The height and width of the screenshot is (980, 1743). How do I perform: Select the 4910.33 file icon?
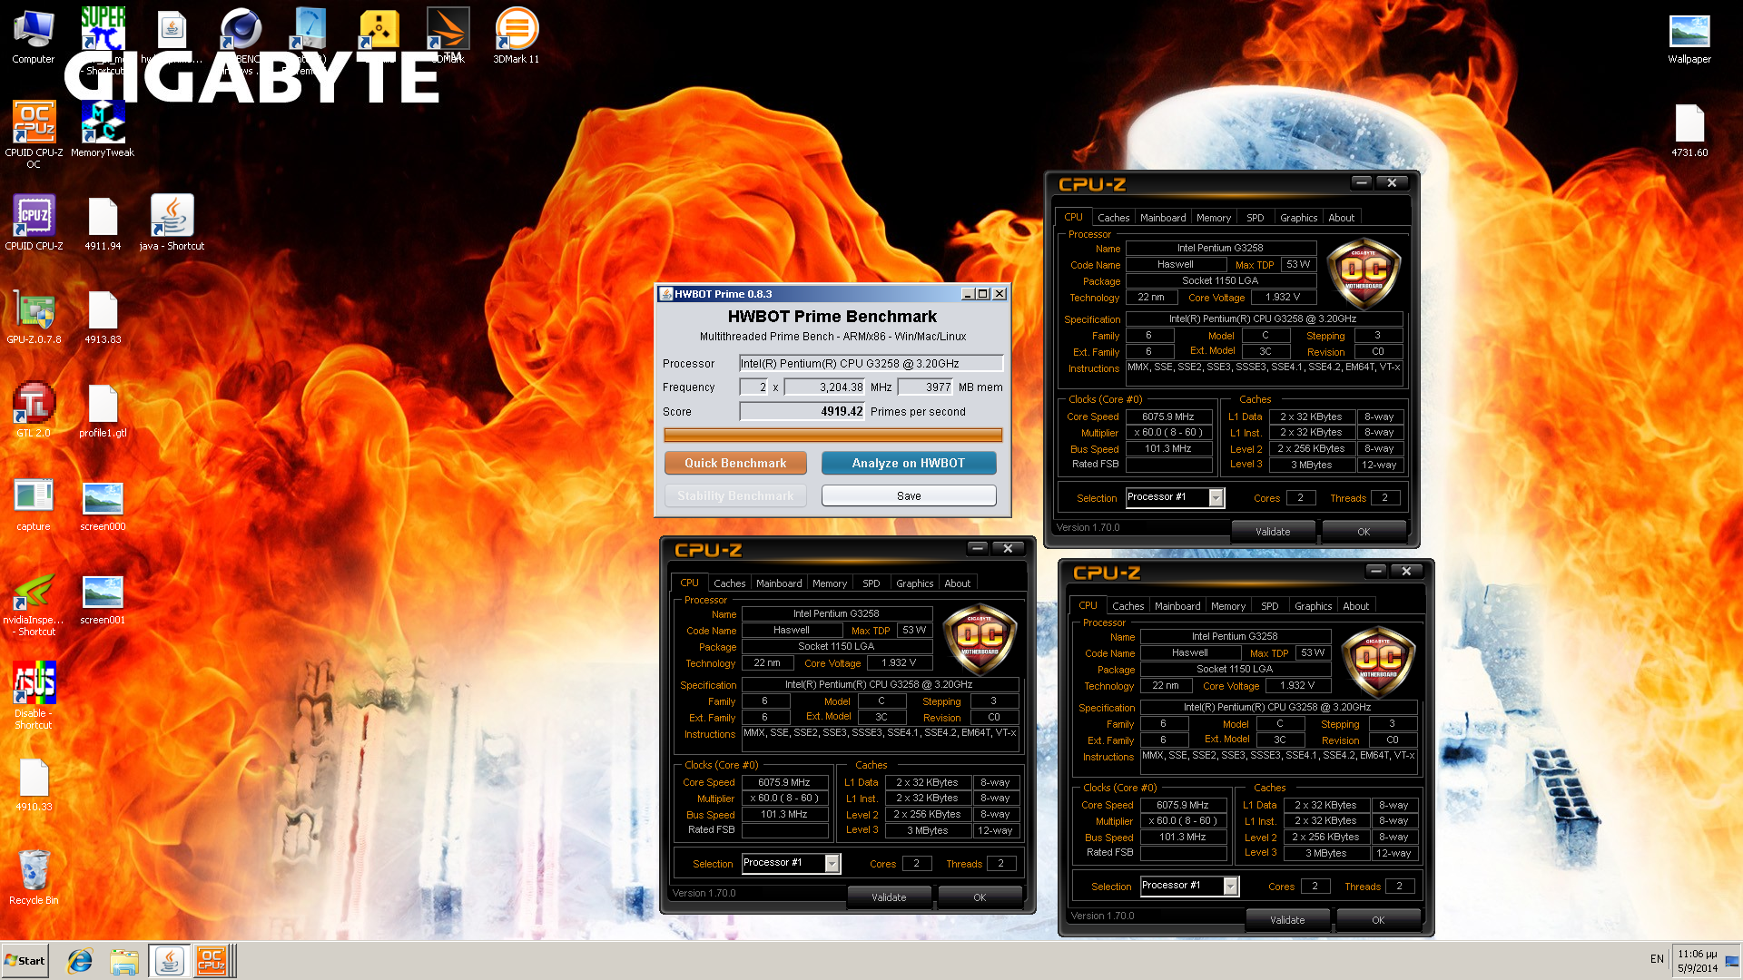tap(34, 785)
